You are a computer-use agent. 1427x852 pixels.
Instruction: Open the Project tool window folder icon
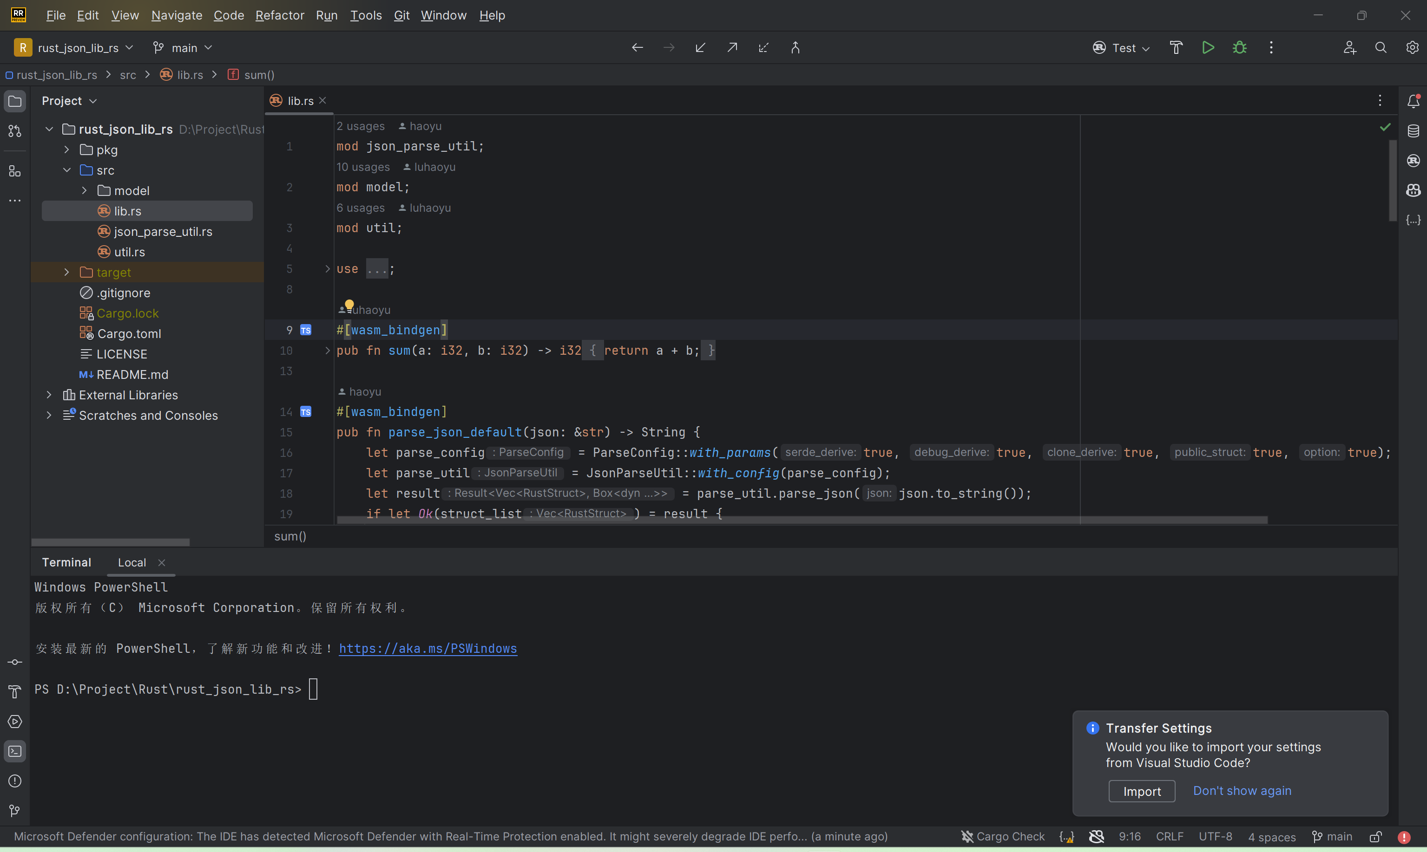pos(15,101)
